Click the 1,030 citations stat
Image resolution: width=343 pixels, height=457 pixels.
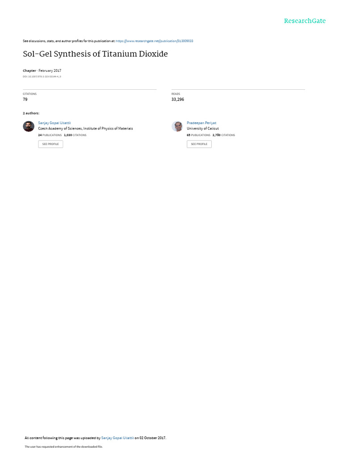pos(75,135)
